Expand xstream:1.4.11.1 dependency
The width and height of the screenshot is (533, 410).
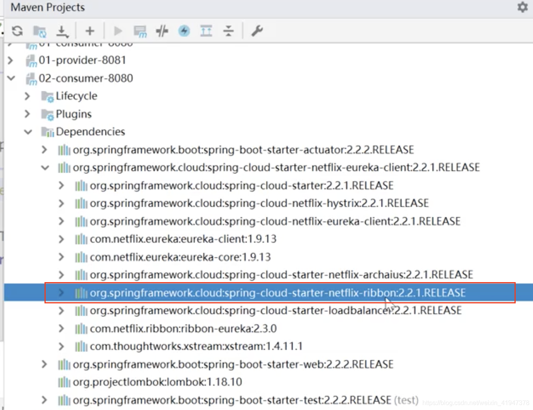pos(61,346)
